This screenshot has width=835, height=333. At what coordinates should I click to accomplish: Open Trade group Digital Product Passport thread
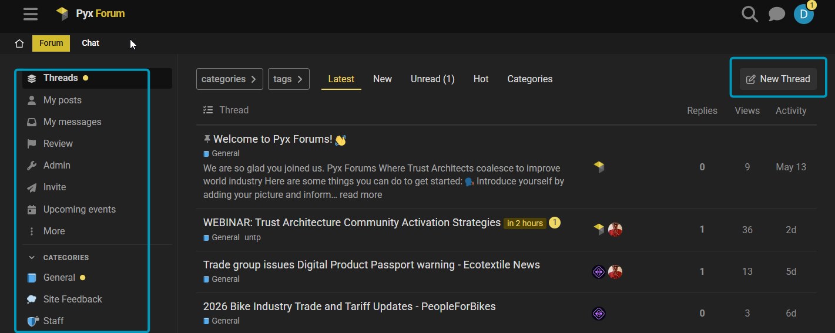[371, 265]
